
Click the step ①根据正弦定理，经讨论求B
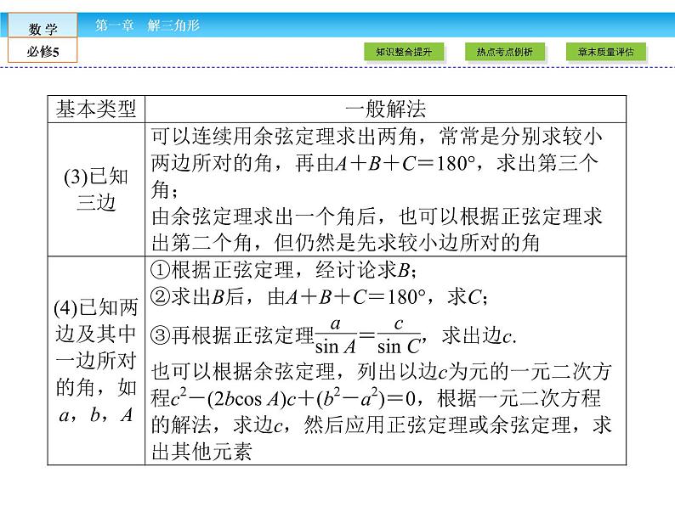coord(284,270)
